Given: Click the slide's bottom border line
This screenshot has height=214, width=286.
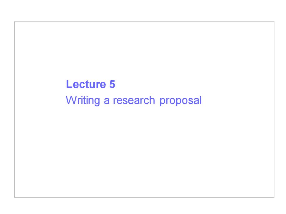Looking at the screenshot, I should pos(144,197).
